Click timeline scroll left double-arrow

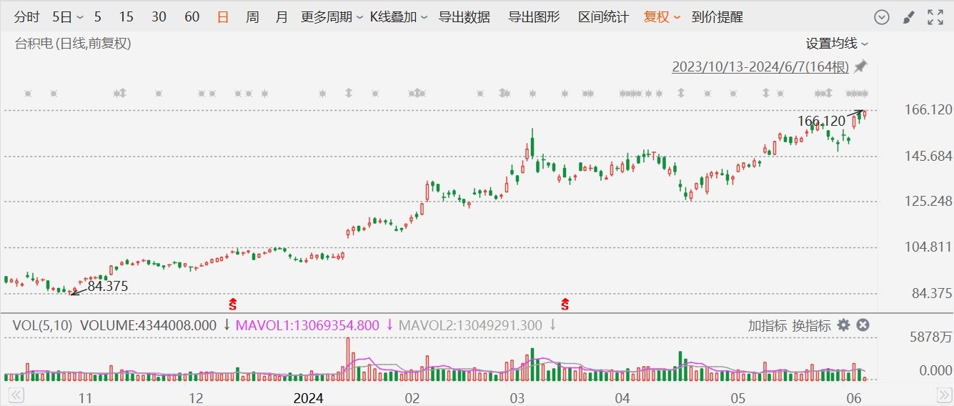point(16,395)
